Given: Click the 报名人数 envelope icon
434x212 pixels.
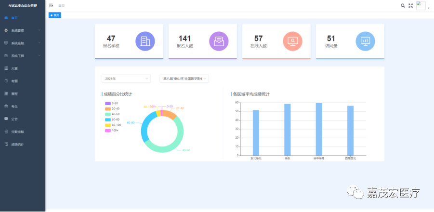Looking at the screenshot, I should [219, 41].
